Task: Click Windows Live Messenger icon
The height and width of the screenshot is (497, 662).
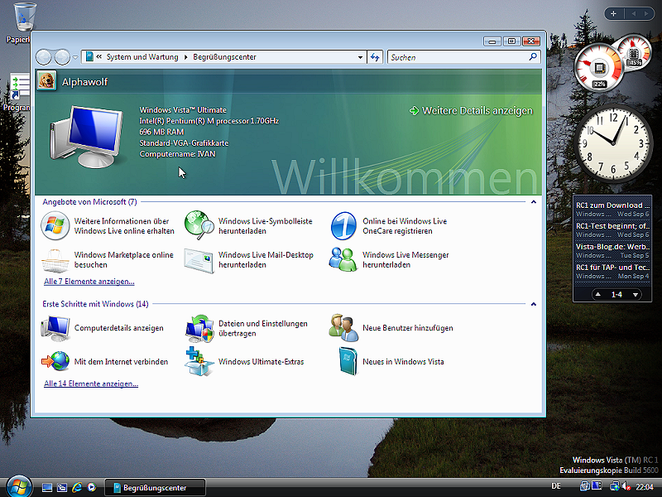Action: click(343, 260)
